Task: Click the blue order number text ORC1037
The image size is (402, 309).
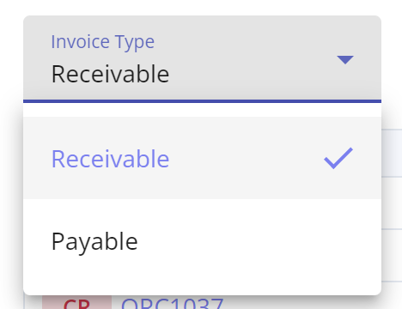Action: pyautogui.click(x=172, y=303)
